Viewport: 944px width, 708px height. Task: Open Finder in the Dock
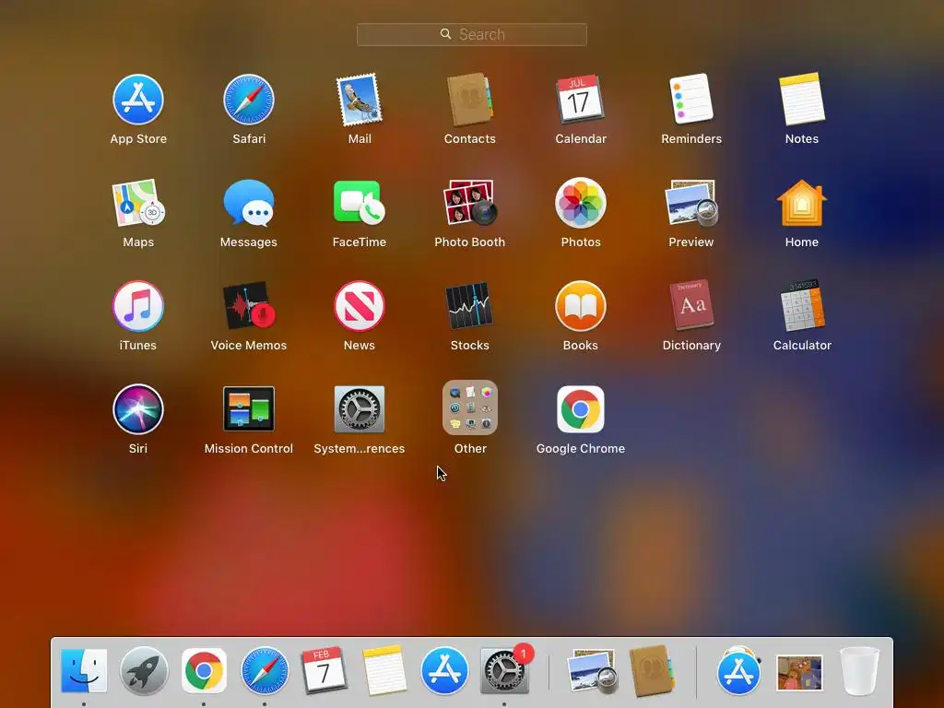(x=84, y=670)
